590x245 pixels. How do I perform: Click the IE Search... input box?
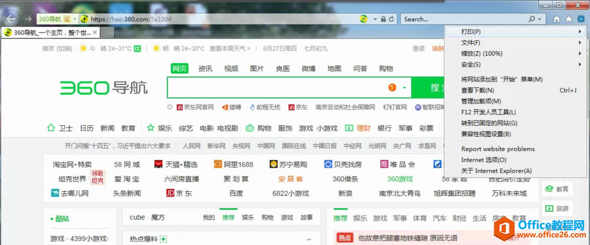[x=465, y=19]
